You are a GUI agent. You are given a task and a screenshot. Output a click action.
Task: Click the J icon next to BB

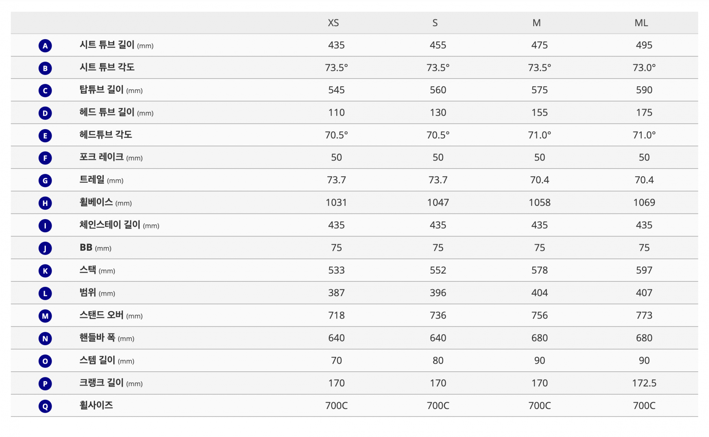45,248
